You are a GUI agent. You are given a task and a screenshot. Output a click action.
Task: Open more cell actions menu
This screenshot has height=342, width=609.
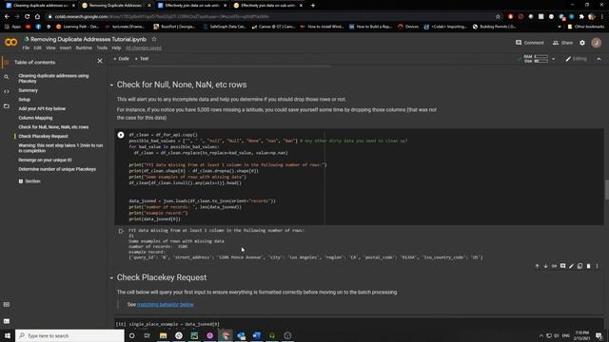[x=597, y=266]
